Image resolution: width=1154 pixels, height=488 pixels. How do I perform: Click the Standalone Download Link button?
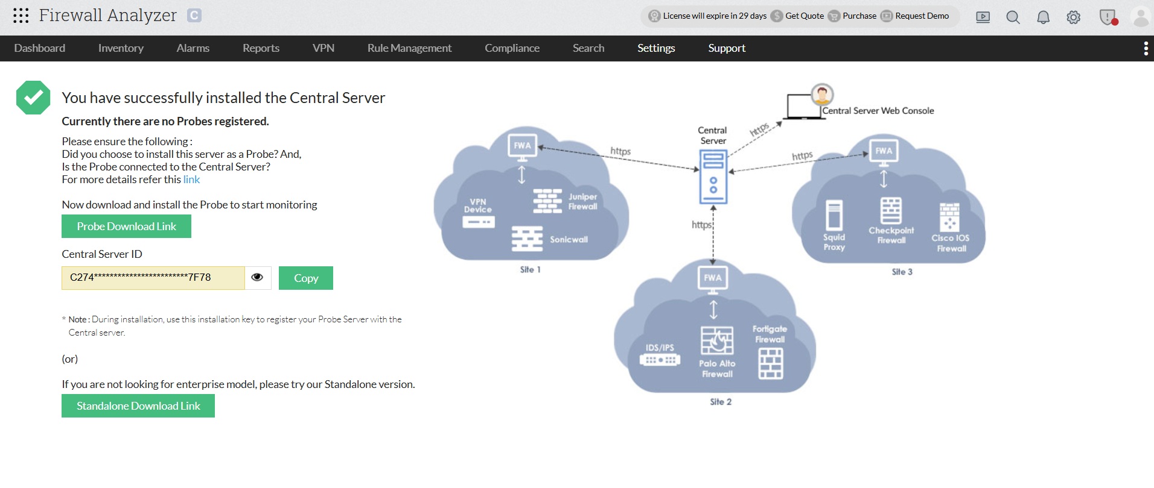point(138,406)
